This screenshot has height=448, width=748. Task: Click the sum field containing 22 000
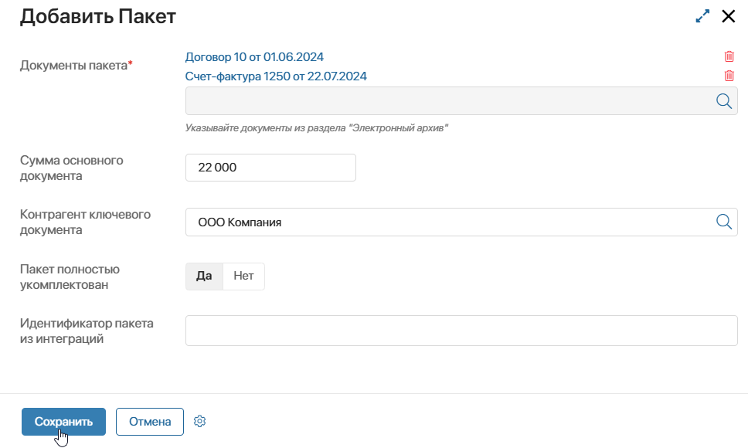pos(270,168)
